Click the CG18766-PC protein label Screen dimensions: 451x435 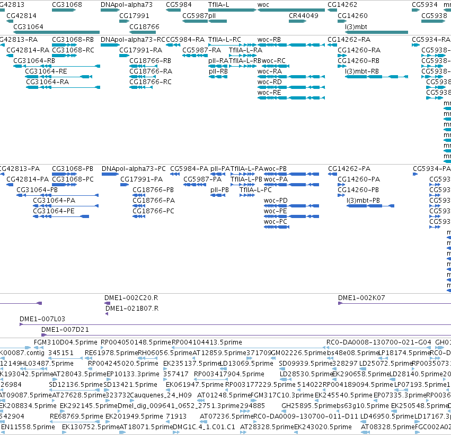153,211
